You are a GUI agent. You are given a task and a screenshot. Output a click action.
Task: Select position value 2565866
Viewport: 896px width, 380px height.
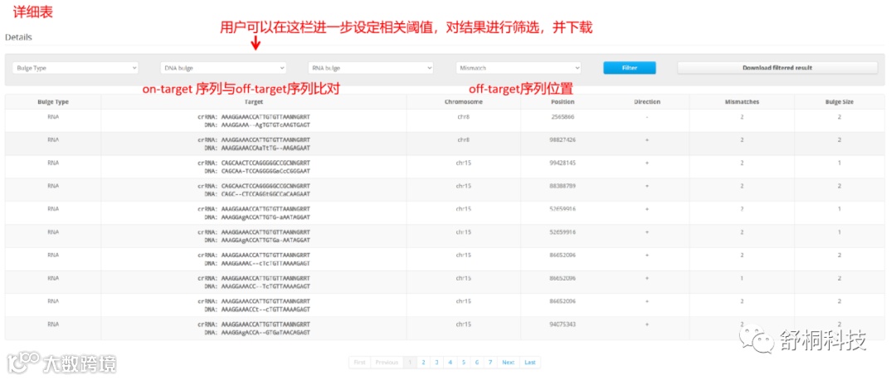562,116
